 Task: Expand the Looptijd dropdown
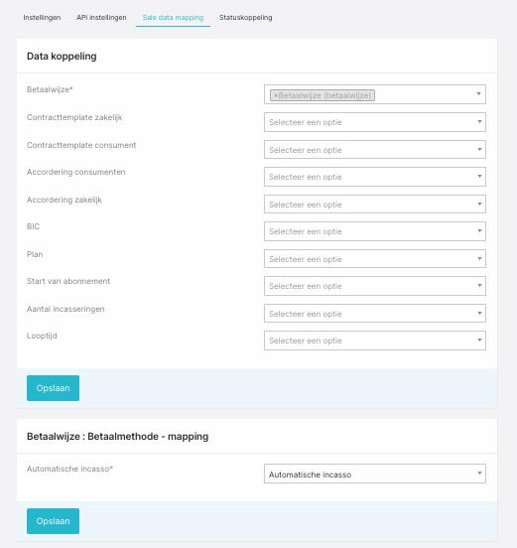375,341
